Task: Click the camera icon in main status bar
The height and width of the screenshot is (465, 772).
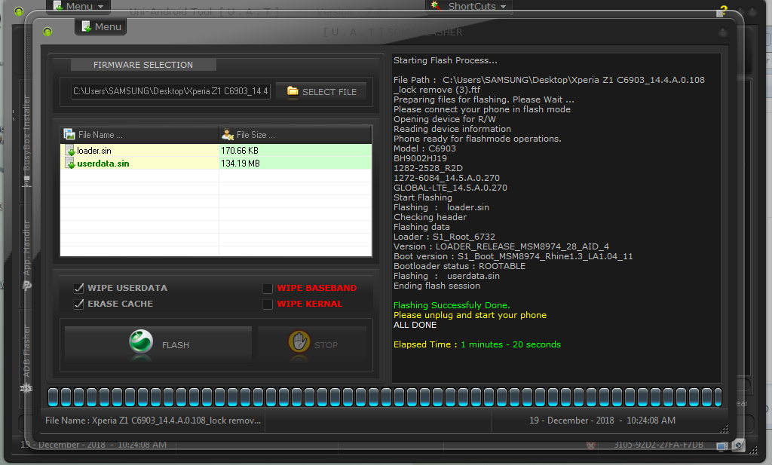Action: 738,445
